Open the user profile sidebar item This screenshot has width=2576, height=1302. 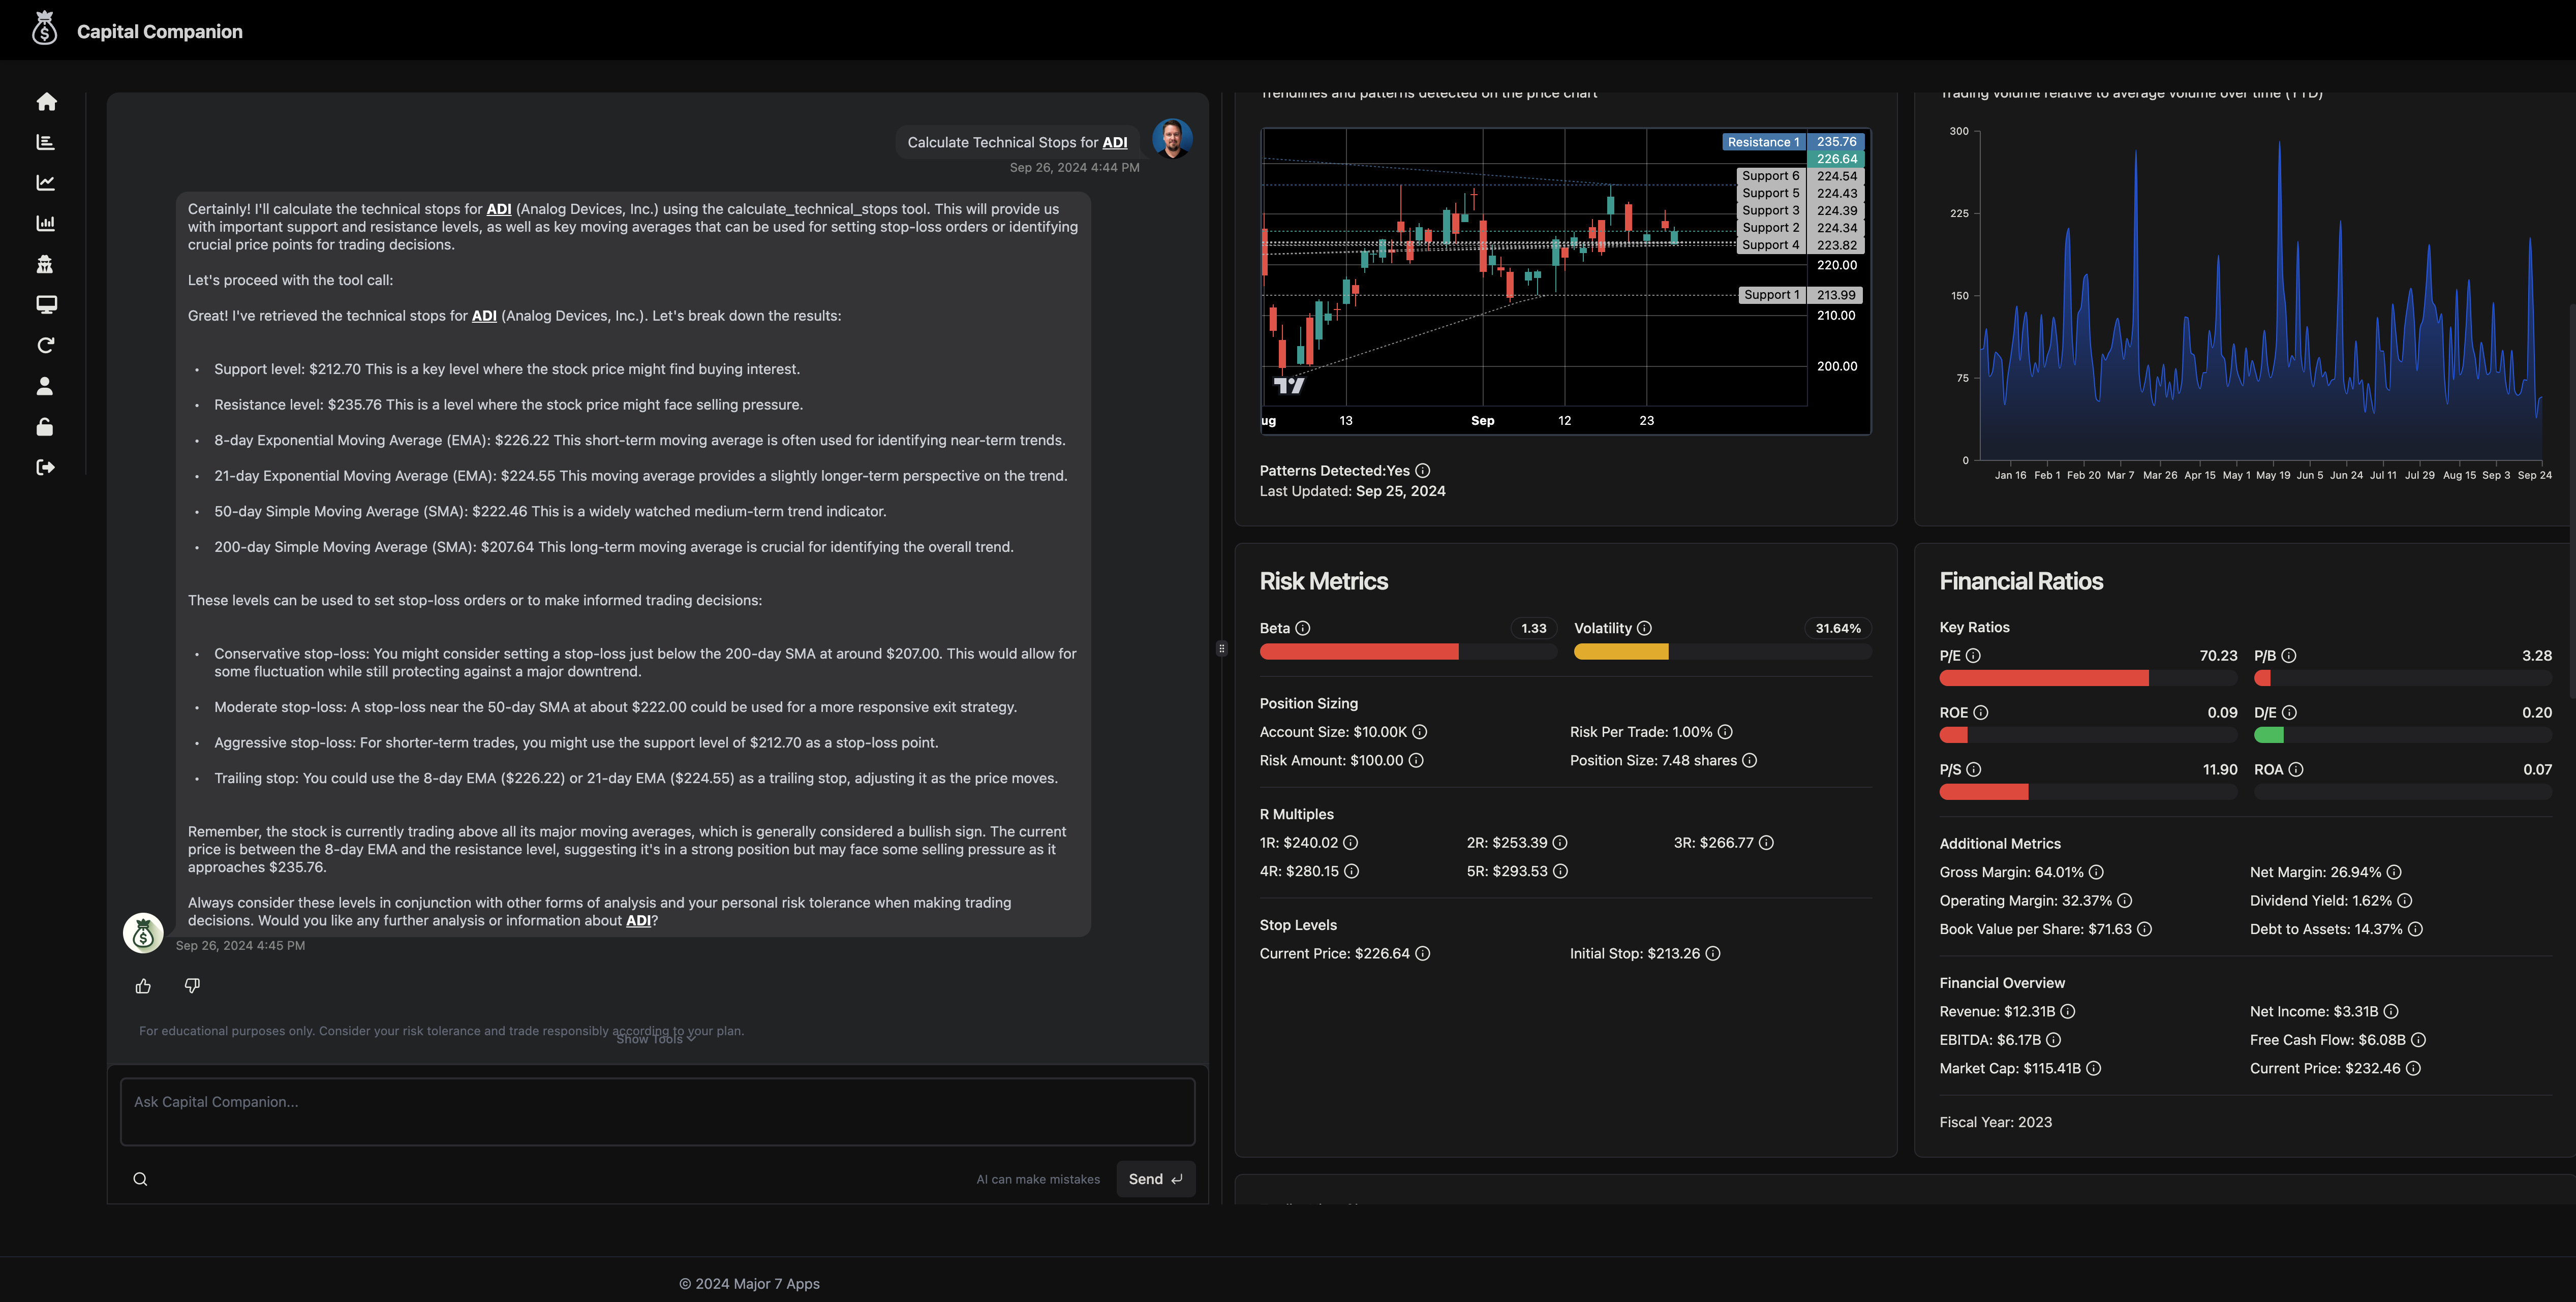[45, 386]
